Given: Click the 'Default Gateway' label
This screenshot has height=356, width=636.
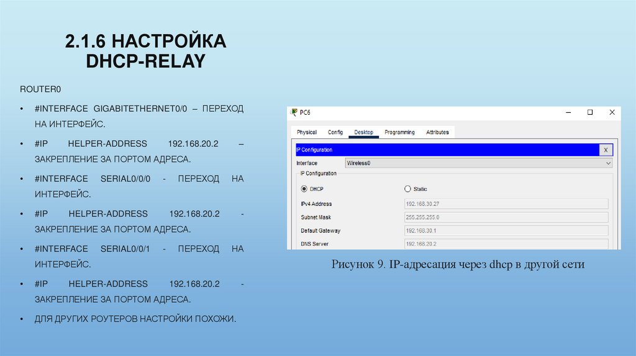Looking at the screenshot, I should pyautogui.click(x=320, y=231).
